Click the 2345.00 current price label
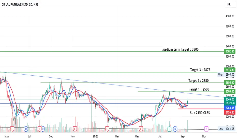237x140 pixels. coord(230,100)
